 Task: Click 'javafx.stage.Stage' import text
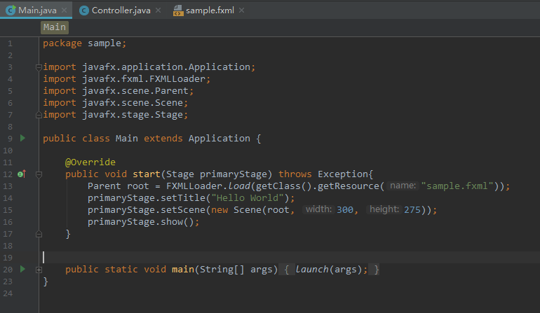point(133,115)
